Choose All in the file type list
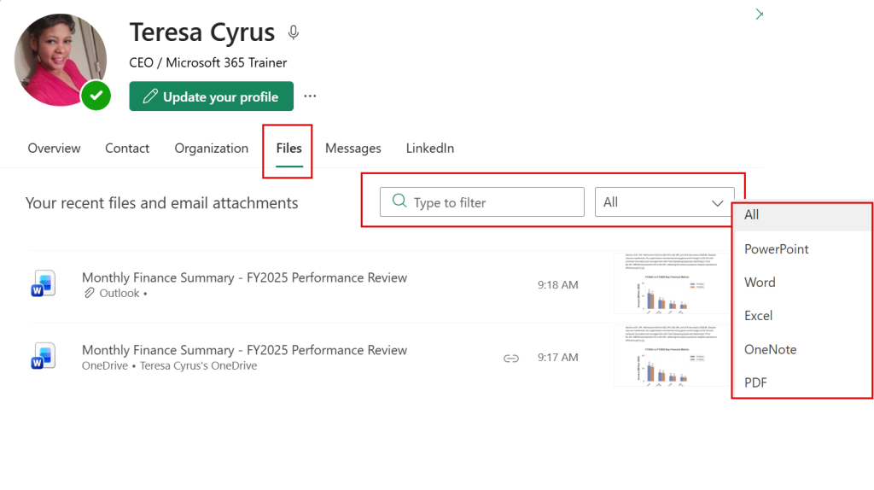This screenshot has height=490, width=874. click(802, 215)
